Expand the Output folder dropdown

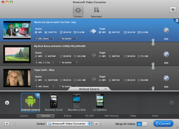(x=89, y=124)
